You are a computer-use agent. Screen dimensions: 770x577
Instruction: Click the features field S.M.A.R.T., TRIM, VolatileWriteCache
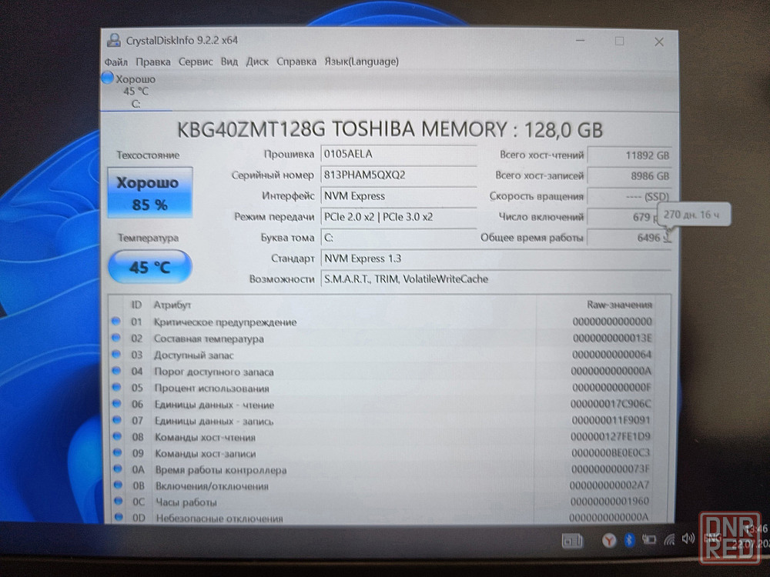495,279
